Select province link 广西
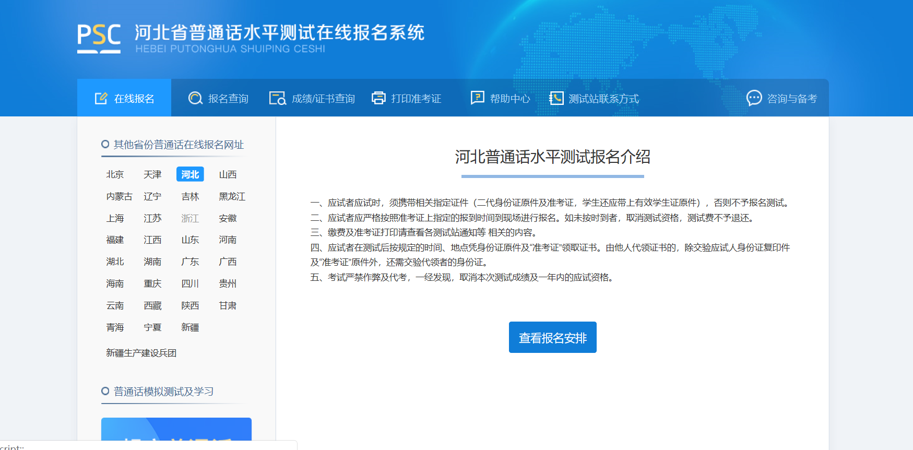Screen dimensions: 913x450 [228, 262]
